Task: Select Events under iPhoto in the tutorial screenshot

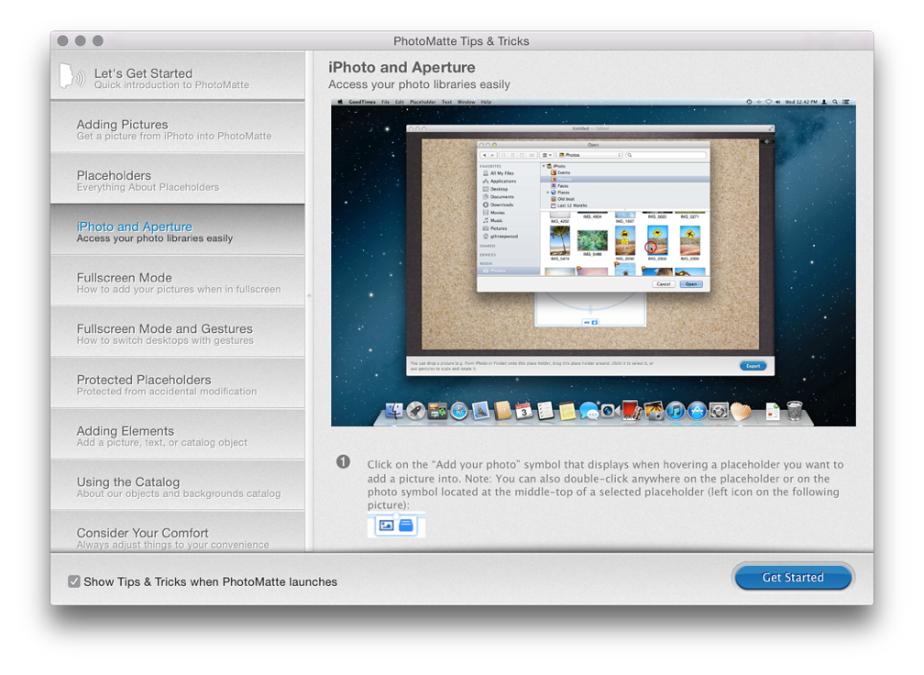Action: pos(560,172)
